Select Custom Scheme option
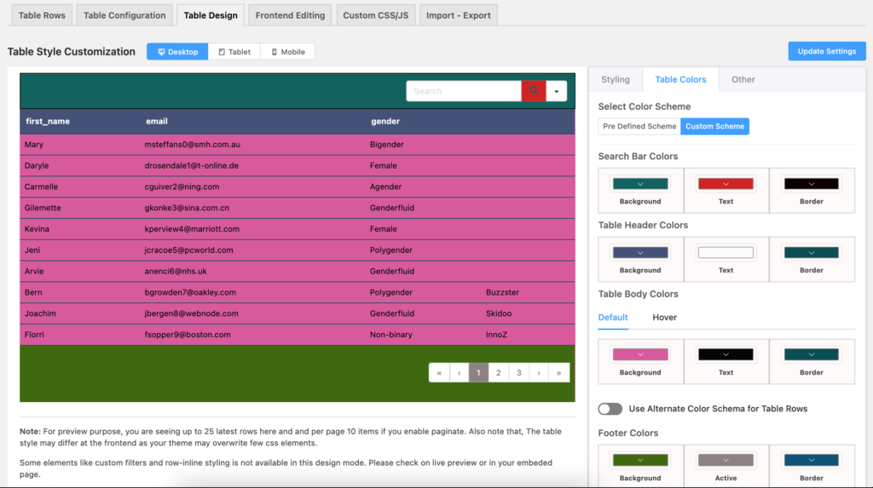The image size is (873, 488). (714, 126)
